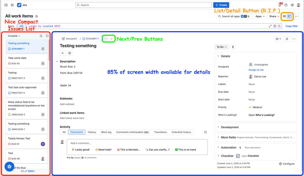Open the Jira settings gear
The width and height of the screenshot is (304, 176).
(x=292, y=5)
